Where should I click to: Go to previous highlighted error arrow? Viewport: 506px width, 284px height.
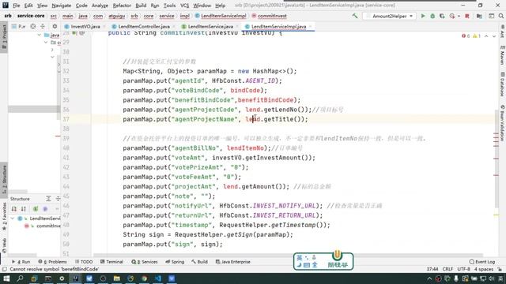coord(486,36)
